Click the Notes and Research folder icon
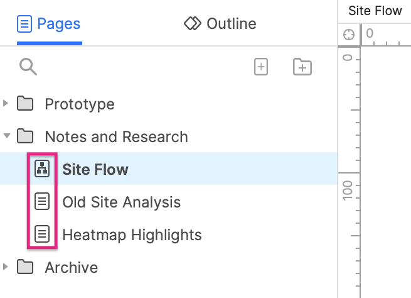This screenshot has width=411, height=298. click(25, 136)
